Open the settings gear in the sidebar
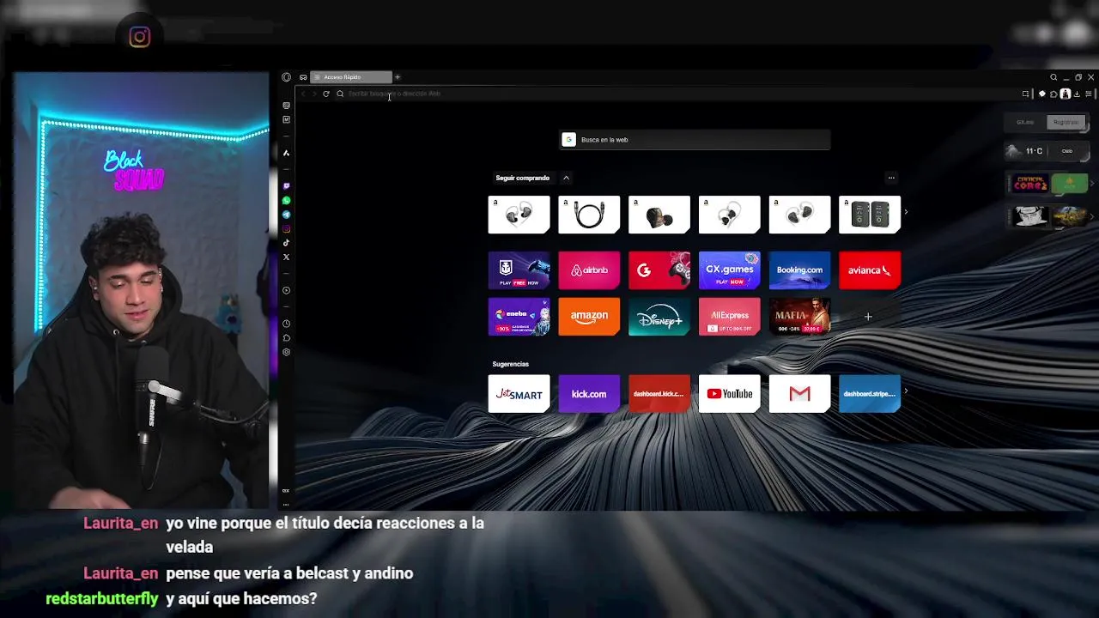Screen dimensions: 1099x618 pos(286,352)
